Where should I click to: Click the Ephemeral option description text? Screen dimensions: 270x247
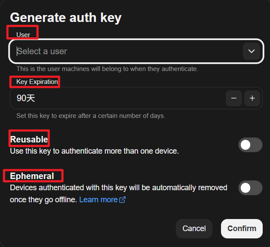[x=118, y=188]
